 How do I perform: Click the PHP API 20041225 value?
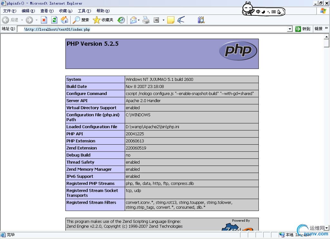[x=135, y=134]
